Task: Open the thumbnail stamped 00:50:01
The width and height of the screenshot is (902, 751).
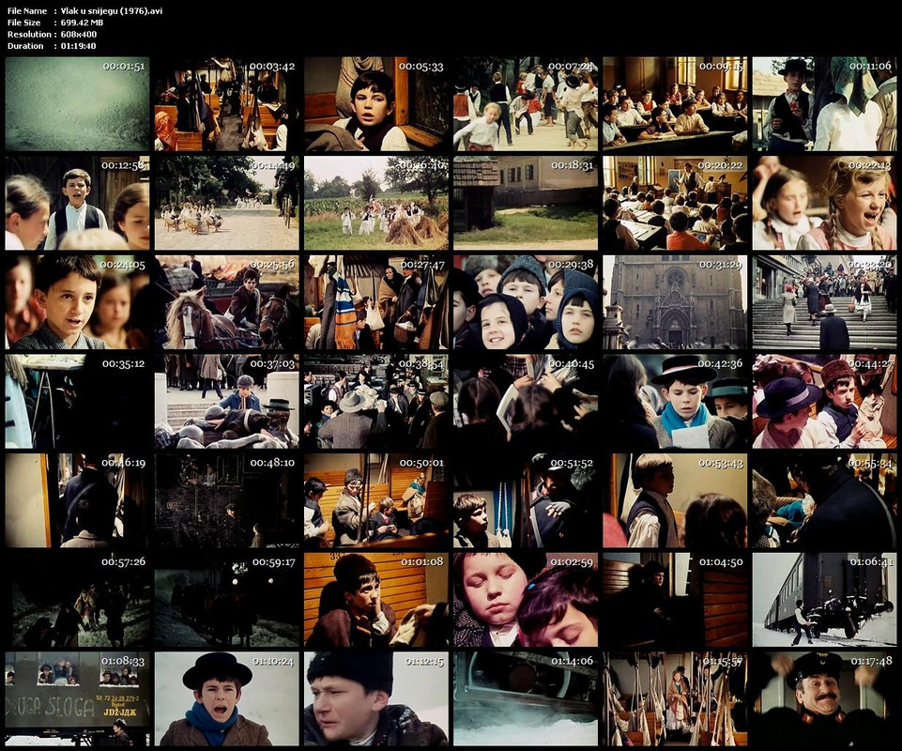Action: tap(376, 500)
